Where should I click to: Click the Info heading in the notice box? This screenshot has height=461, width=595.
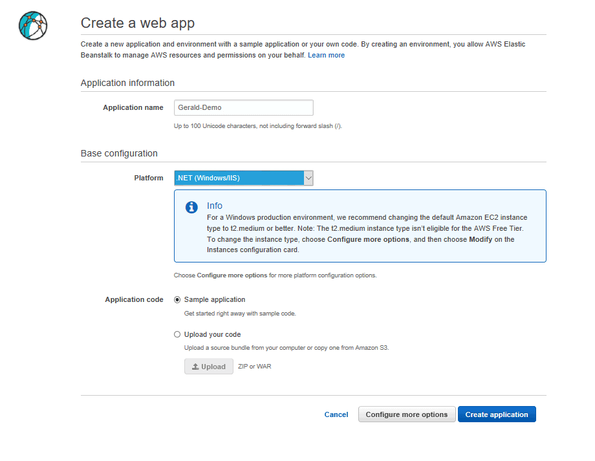point(215,206)
